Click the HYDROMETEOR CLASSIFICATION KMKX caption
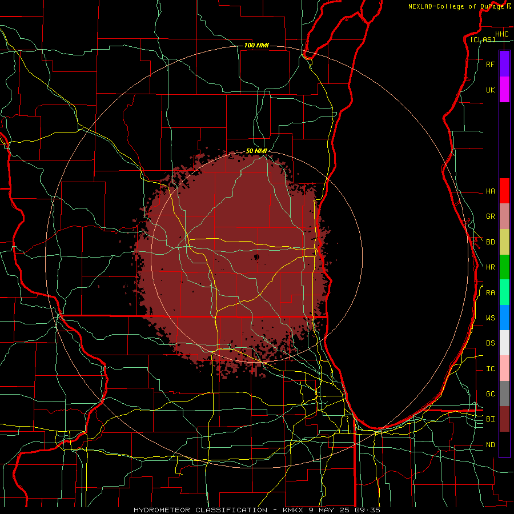This screenshot has height=514, width=514. point(257,510)
